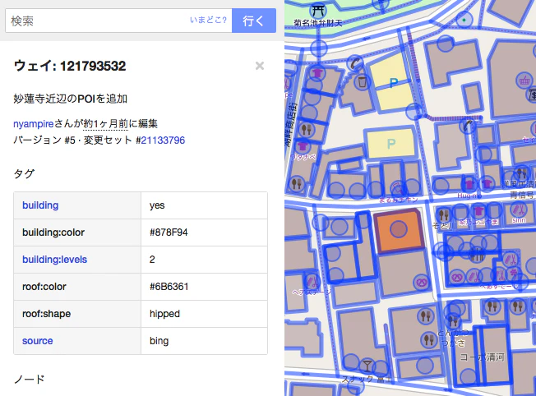Click the roof:color value #6B6361
The image size is (536, 396).
click(169, 287)
